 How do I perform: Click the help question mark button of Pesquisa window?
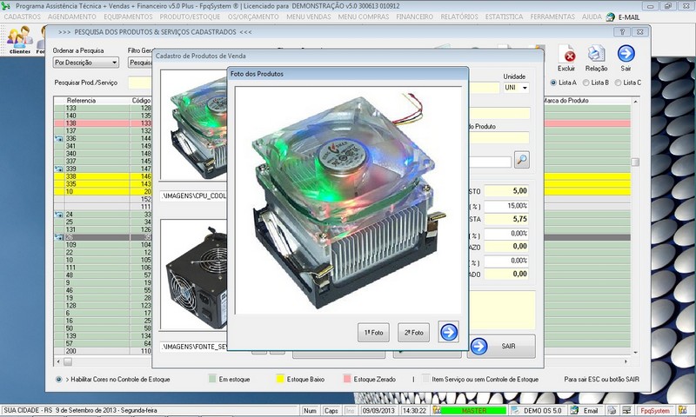[622, 32]
